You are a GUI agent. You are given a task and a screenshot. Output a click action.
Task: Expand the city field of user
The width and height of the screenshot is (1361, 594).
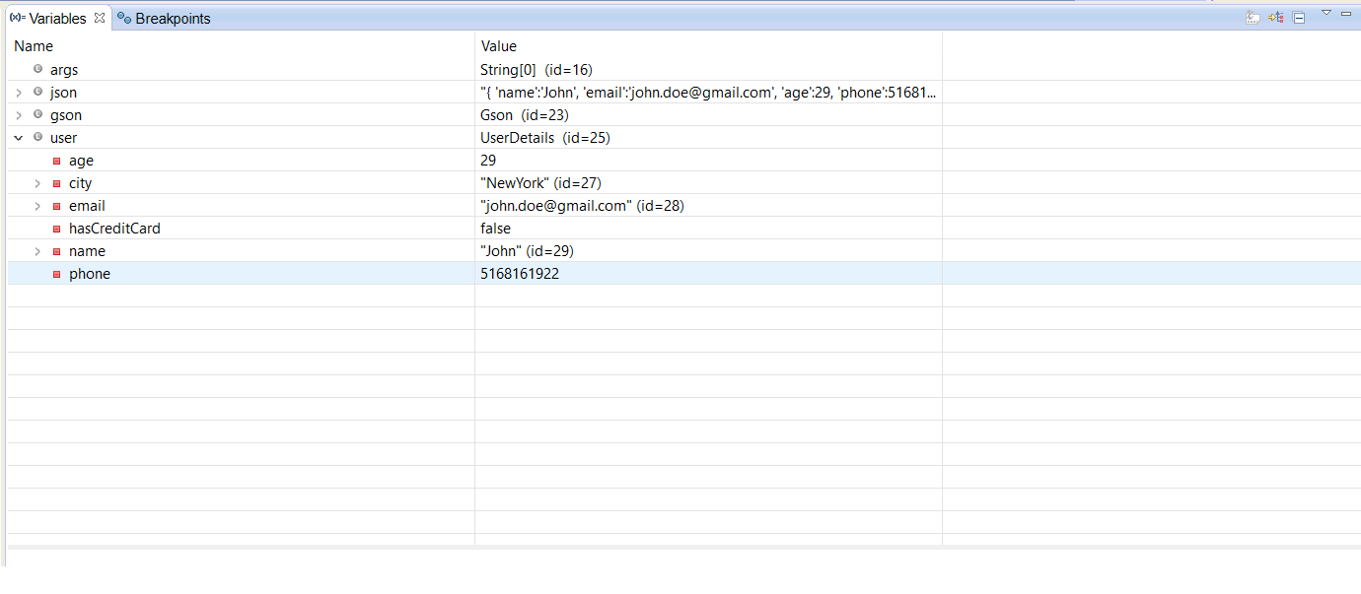click(36, 182)
